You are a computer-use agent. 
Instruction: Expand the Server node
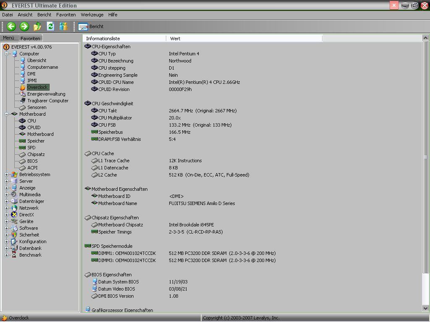click(x=6, y=181)
